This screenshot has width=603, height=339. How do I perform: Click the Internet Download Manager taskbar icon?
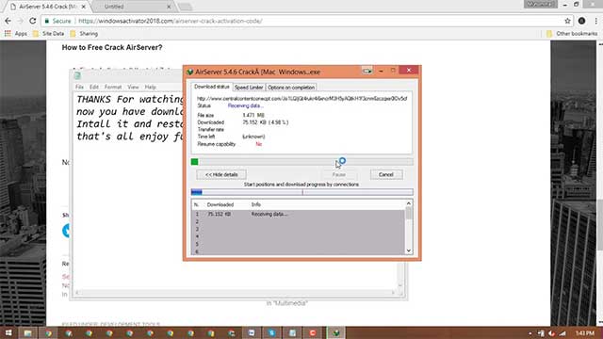pyautogui.click(x=336, y=332)
